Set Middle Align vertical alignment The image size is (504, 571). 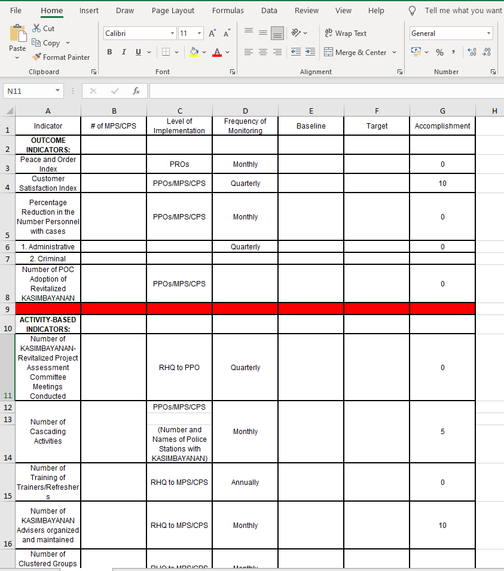[x=263, y=33]
